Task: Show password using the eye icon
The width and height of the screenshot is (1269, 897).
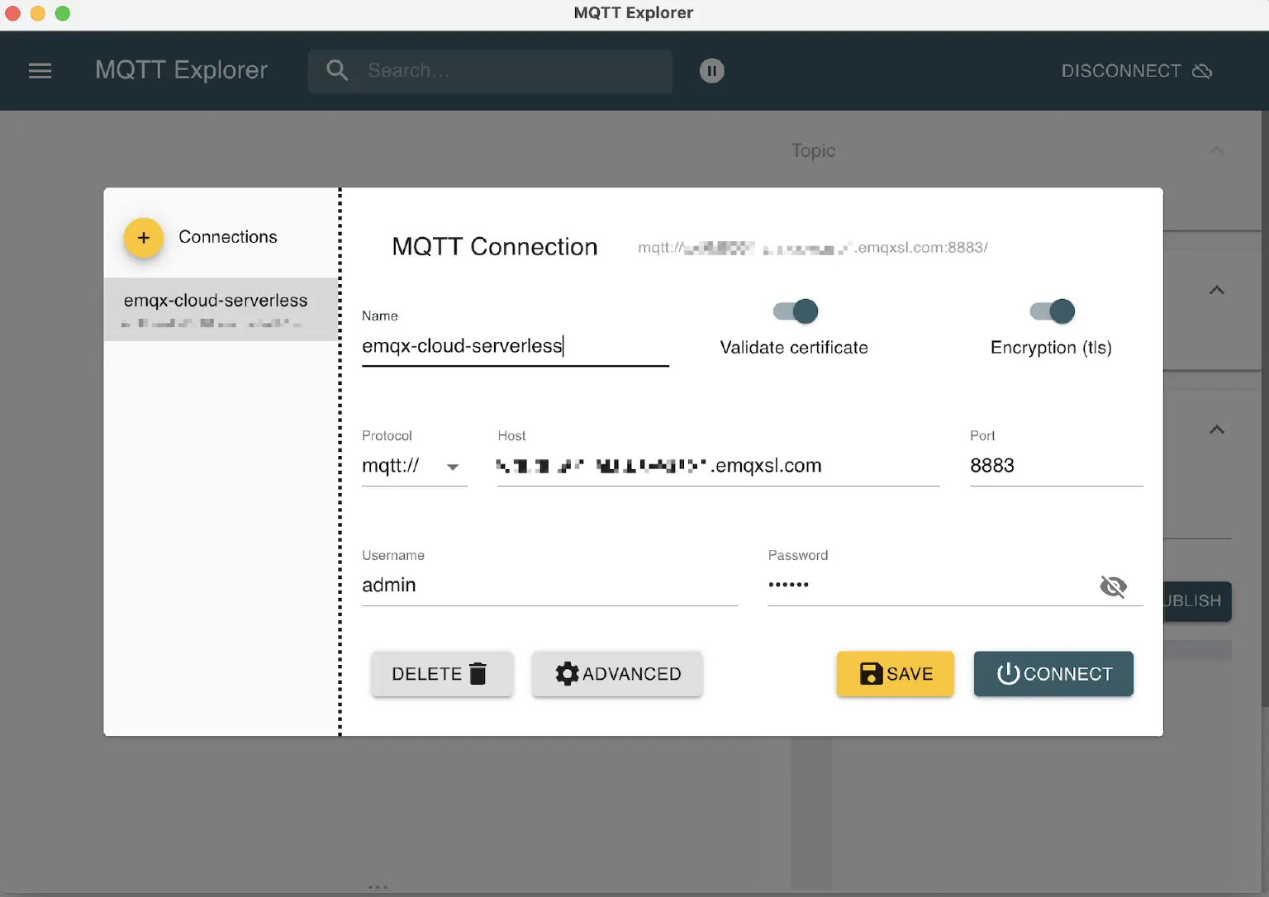Action: [1113, 586]
